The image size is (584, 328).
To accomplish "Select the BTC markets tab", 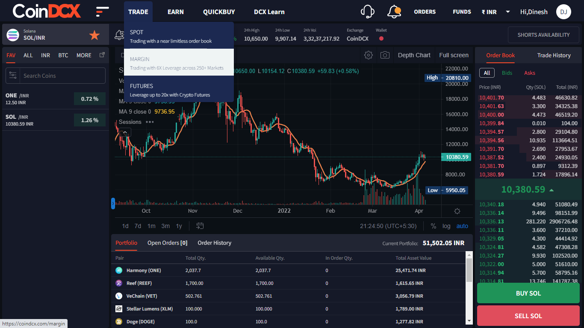I will point(63,55).
